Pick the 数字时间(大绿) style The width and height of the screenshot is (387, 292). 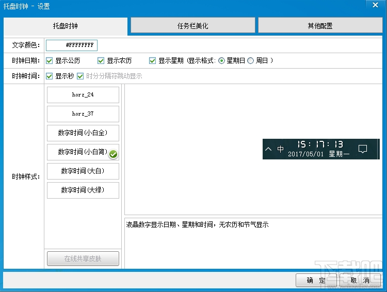point(83,190)
